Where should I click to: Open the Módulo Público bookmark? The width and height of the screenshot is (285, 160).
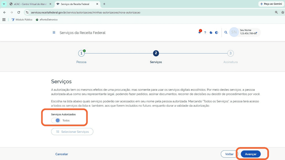click(22, 20)
